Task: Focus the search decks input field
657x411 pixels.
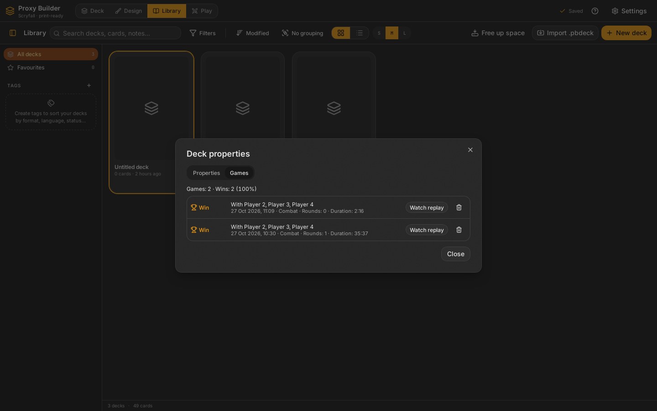Action: click(115, 33)
